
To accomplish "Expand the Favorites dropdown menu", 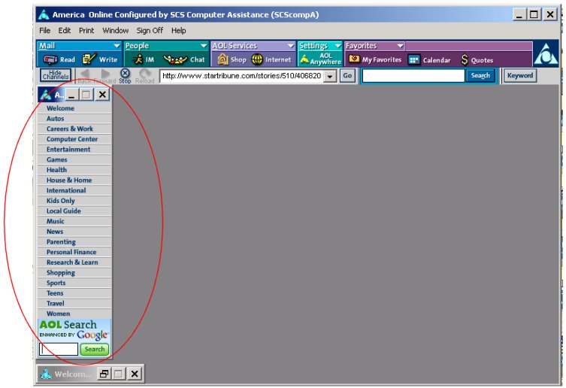I will (x=399, y=47).
